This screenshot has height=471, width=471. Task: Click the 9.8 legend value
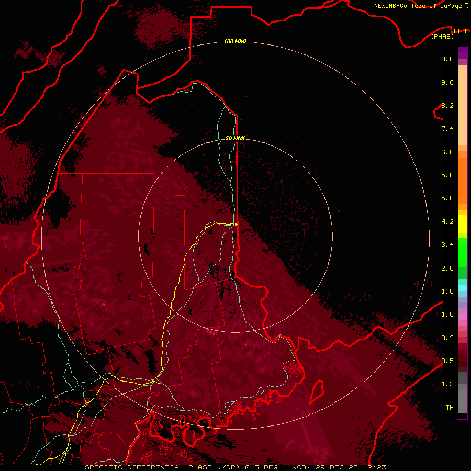[447, 59]
